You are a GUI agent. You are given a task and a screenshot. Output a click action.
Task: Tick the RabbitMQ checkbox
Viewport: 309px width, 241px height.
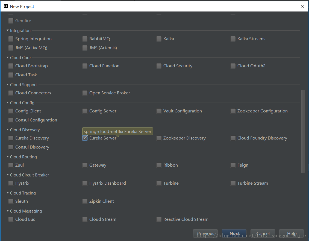click(85, 39)
